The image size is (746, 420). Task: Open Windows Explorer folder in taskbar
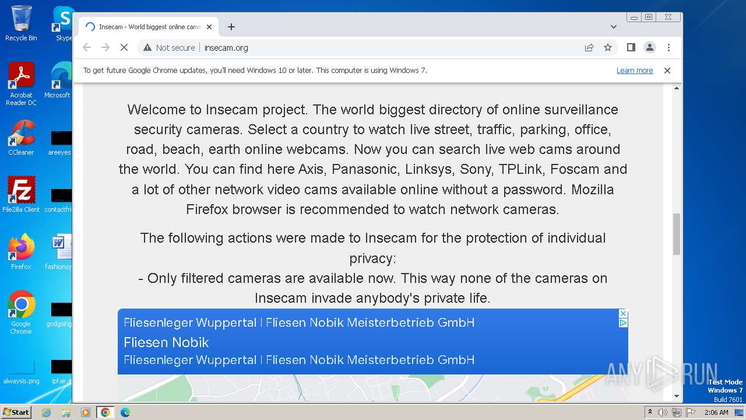[66, 412]
